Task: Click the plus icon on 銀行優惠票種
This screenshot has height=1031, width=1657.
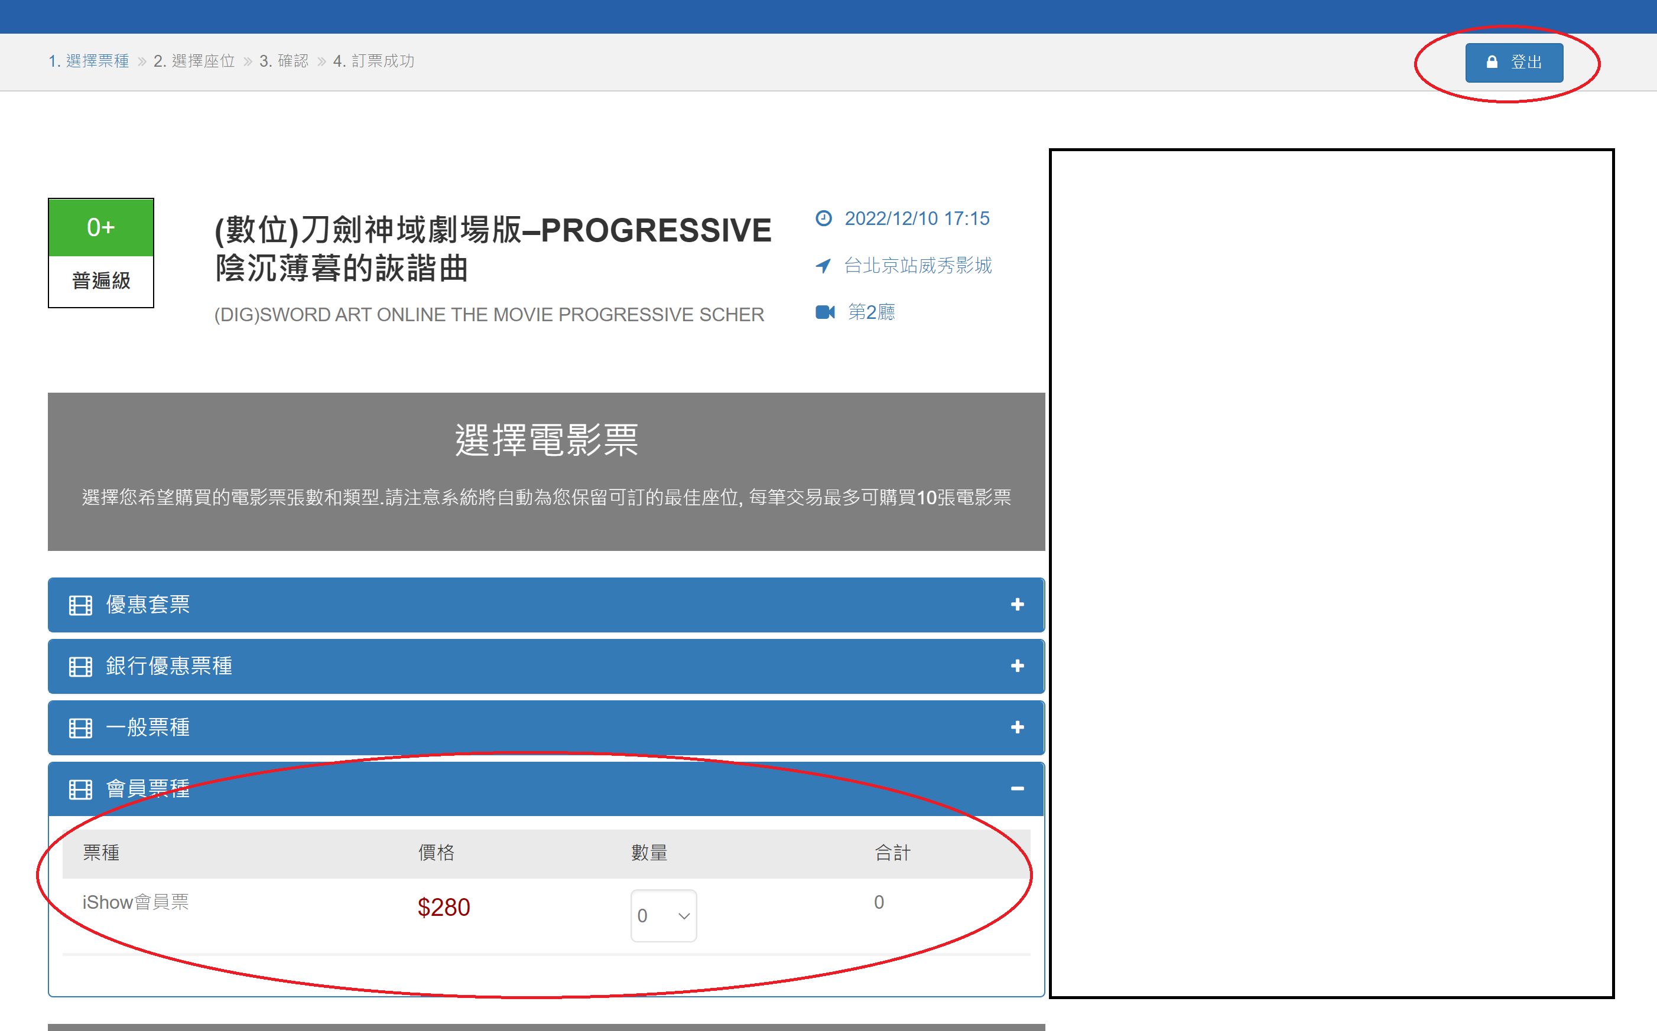Action: click(1017, 666)
